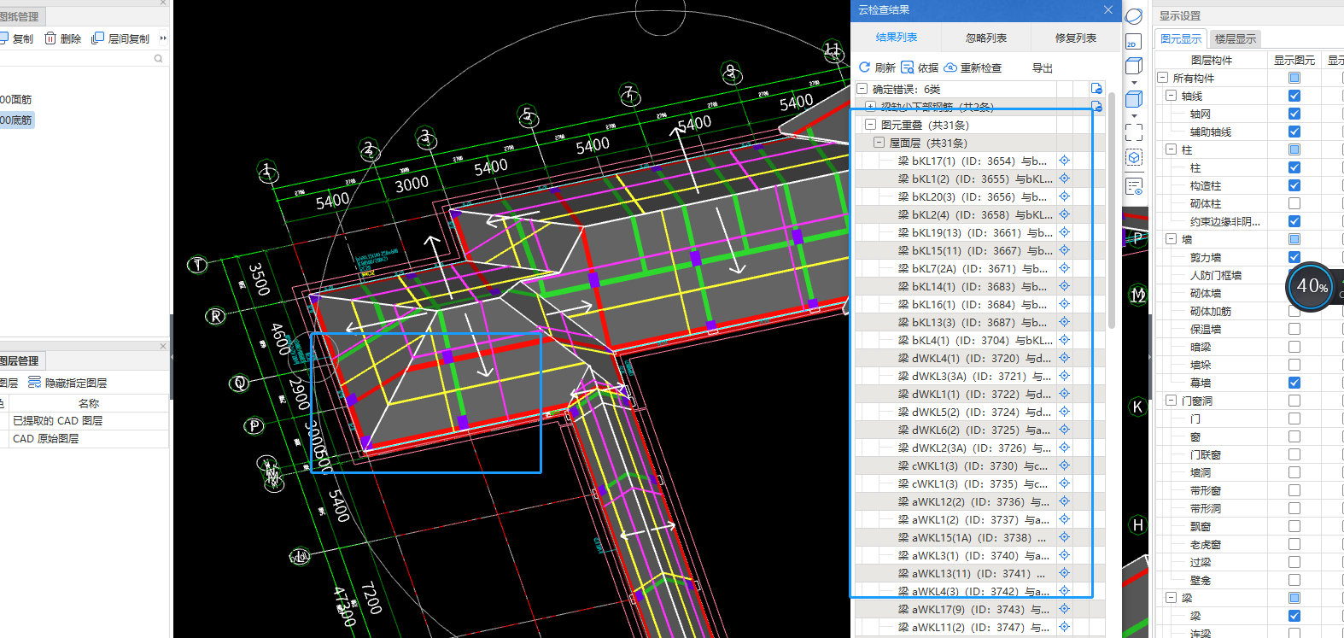This screenshot has width=1344, height=638.
Task: Click 导出 export button
Action: click(1043, 67)
